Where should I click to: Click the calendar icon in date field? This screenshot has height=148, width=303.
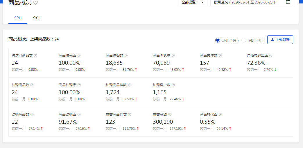pos(288,2)
